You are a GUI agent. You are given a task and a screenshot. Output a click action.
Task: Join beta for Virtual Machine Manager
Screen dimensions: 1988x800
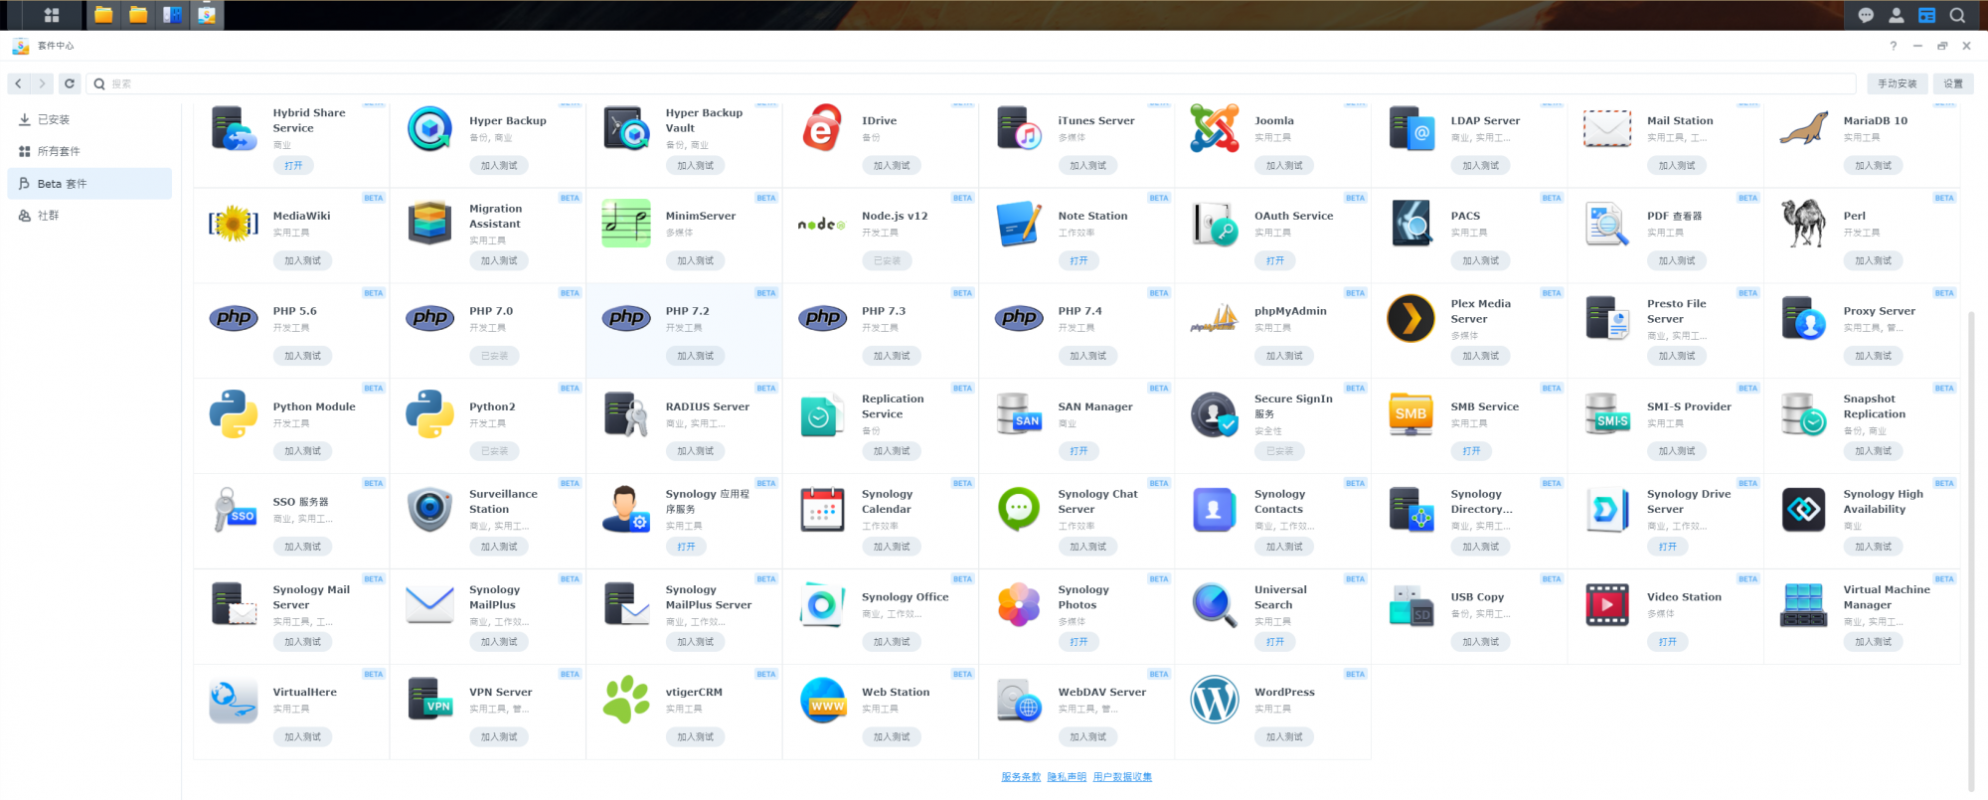(1873, 642)
